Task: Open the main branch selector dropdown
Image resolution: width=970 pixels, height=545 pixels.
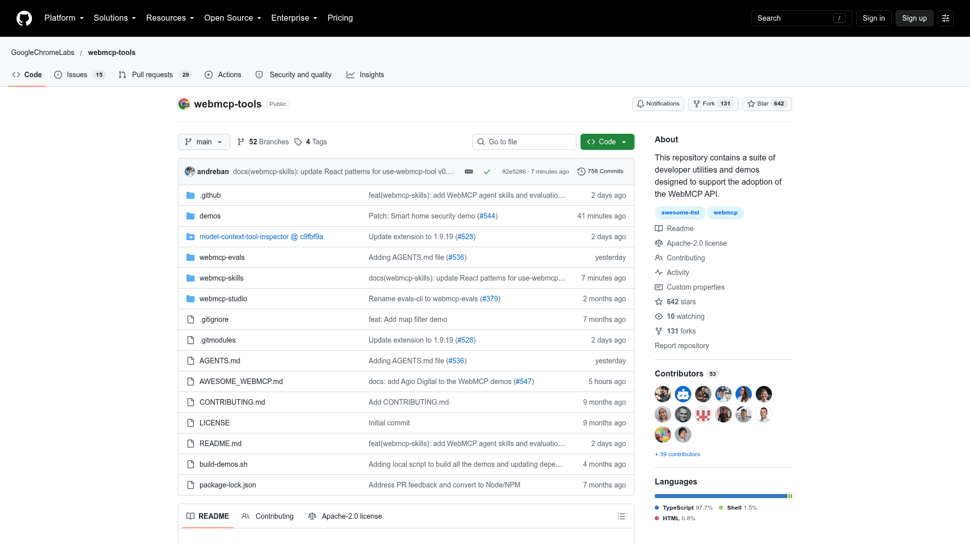Action: click(x=204, y=142)
